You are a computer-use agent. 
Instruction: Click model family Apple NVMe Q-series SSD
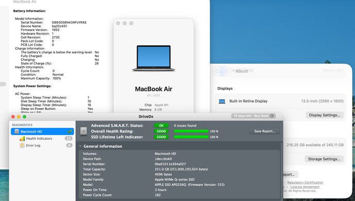pos(174,179)
